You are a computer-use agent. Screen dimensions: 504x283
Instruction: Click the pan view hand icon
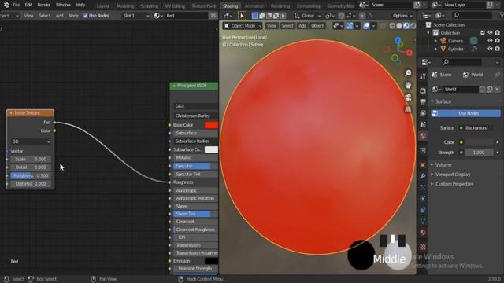[x=408, y=86]
